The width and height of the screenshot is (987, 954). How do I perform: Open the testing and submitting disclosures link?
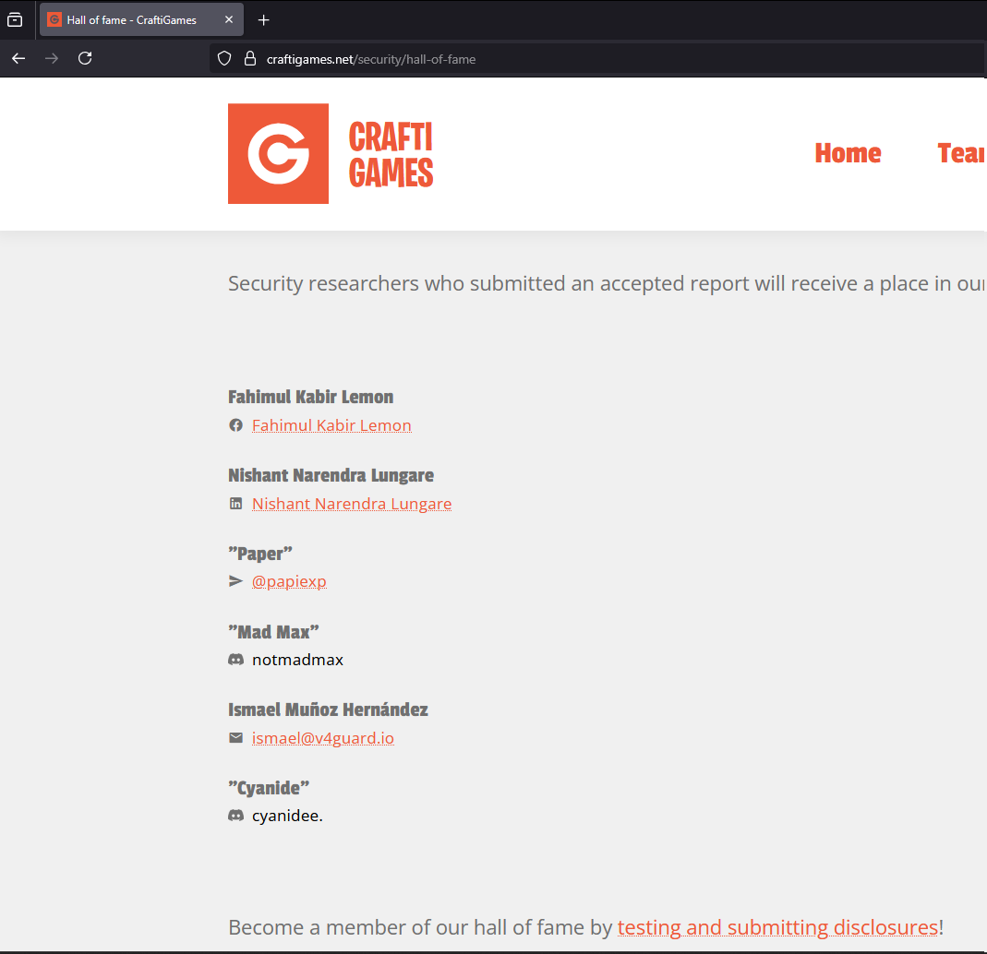click(x=777, y=927)
